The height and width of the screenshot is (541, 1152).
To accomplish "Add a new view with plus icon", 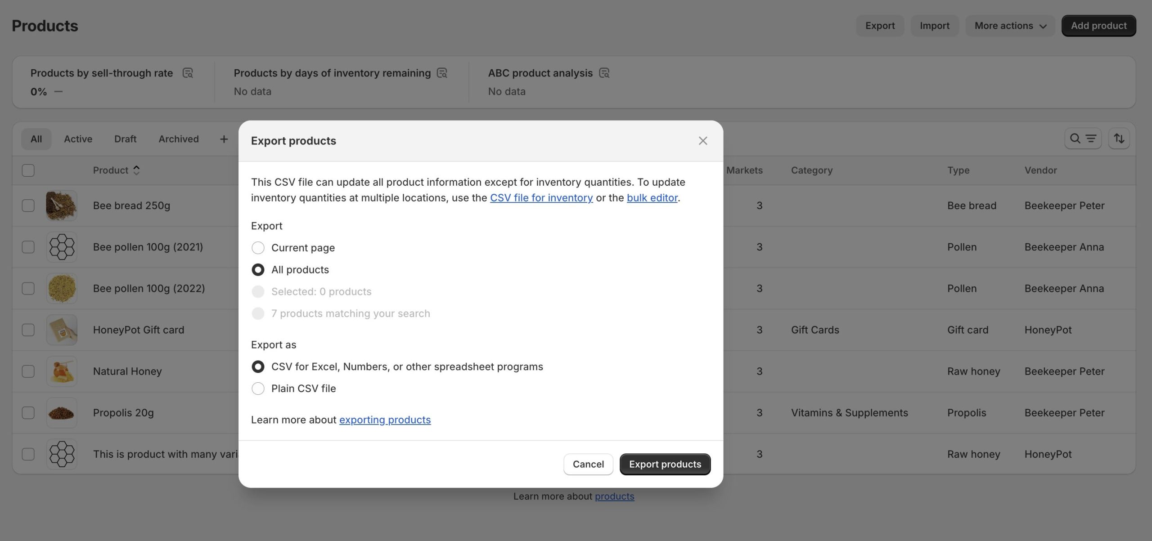I will coord(224,139).
